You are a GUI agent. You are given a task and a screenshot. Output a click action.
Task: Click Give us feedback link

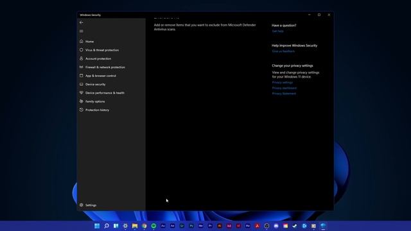283,51
